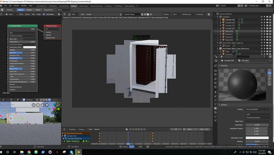Click the pan hand icon in viewport

pos(42,105)
